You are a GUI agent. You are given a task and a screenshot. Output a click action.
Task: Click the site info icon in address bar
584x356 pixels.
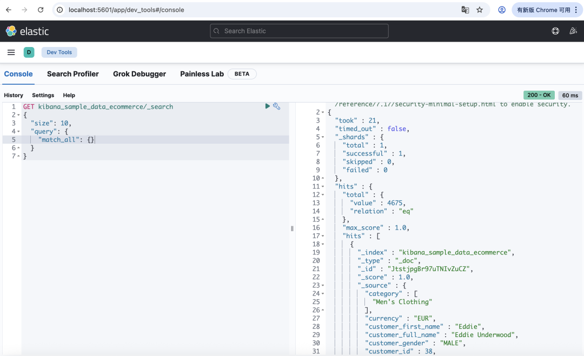point(59,10)
